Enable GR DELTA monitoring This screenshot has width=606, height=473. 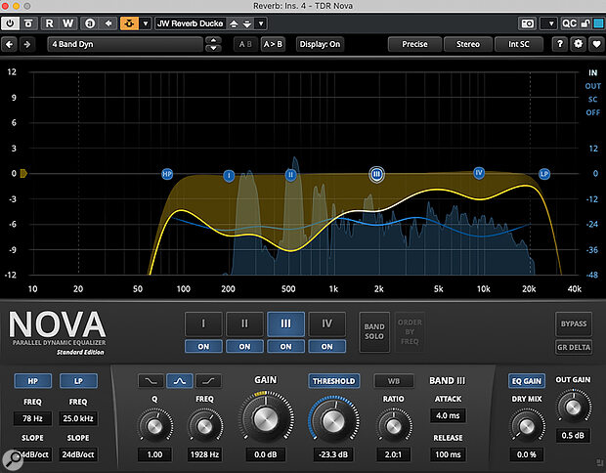(x=574, y=347)
